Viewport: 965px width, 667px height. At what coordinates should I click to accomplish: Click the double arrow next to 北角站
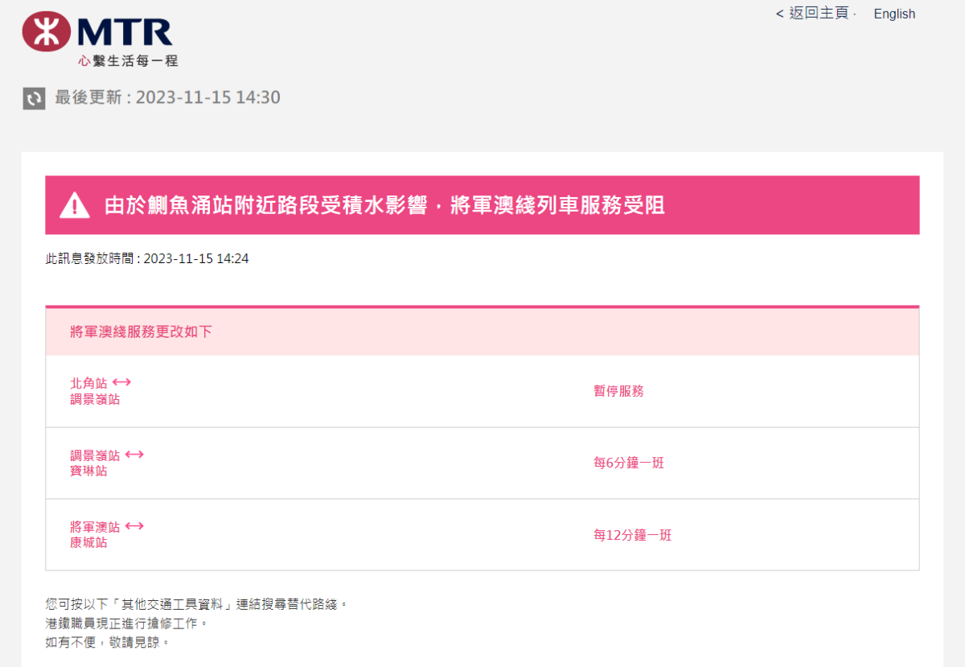click(x=121, y=382)
